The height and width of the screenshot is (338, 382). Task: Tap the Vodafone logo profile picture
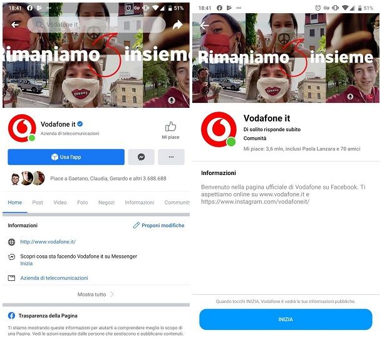(x=22, y=128)
